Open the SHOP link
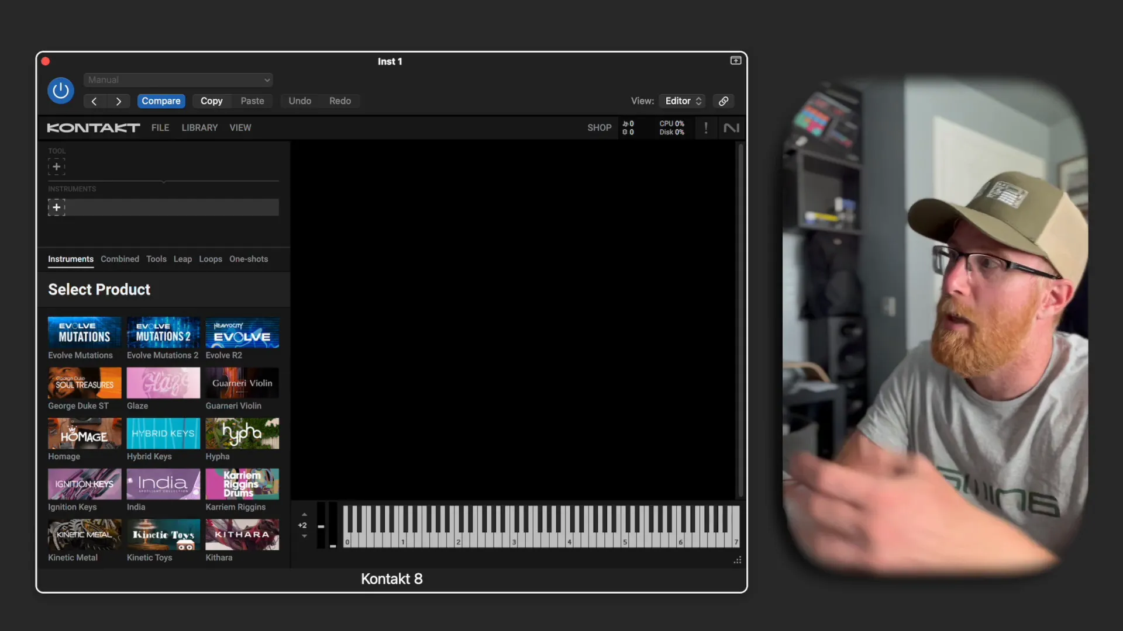Screen dimensions: 1123x631 click(x=600, y=128)
